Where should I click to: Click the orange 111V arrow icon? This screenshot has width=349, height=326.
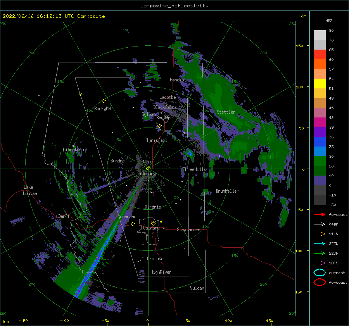320,234
